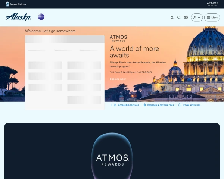Viewport: 224px width, 179px height.
Task: Click the wheelchair accessibility icon
Action: [115, 105]
